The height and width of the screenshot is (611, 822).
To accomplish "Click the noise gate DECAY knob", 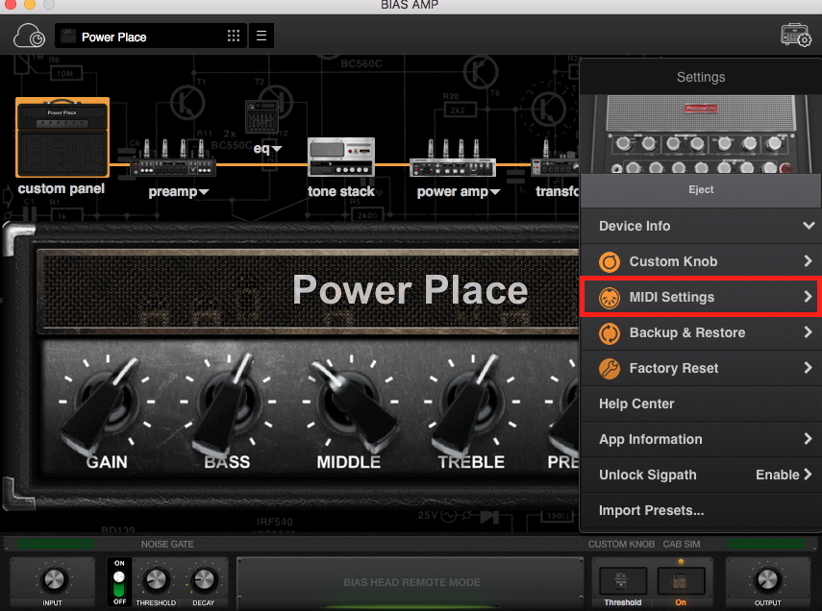I will pyautogui.click(x=204, y=579).
